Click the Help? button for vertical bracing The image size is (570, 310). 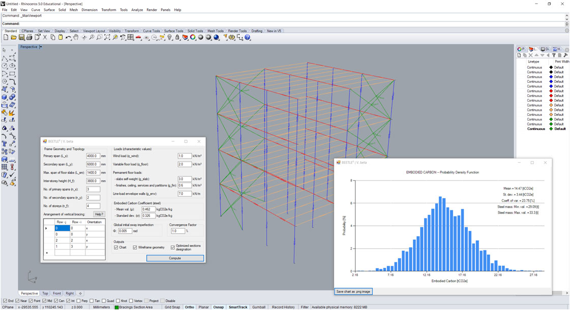click(x=99, y=214)
